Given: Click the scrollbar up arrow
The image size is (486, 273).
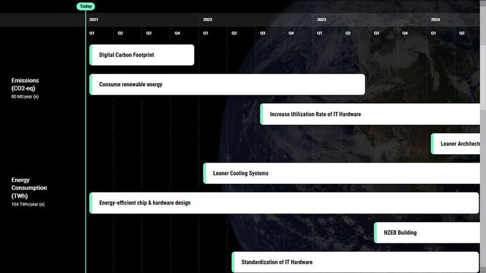Looking at the screenshot, I should [x=483, y=3].
